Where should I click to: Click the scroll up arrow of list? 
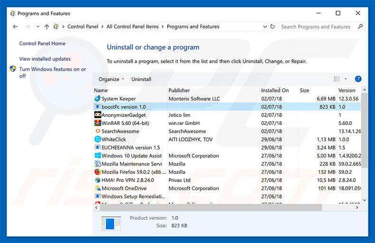(x=365, y=90)
